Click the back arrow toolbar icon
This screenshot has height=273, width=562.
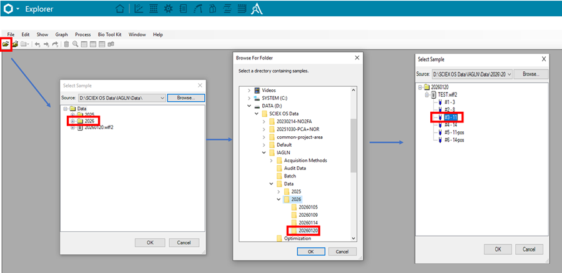[x=37, y=44]
